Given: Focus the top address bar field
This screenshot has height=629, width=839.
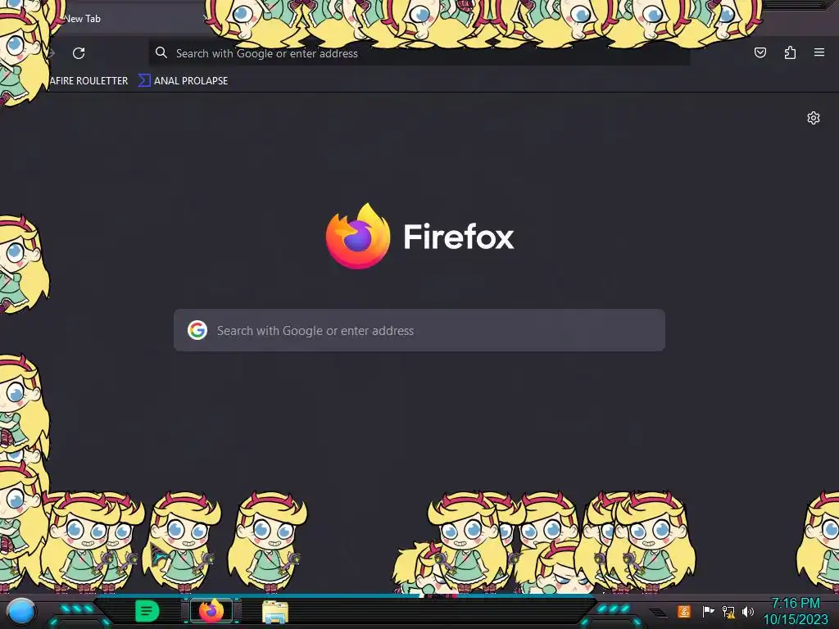Looking at the screenshot, I should tap(419, 53).
